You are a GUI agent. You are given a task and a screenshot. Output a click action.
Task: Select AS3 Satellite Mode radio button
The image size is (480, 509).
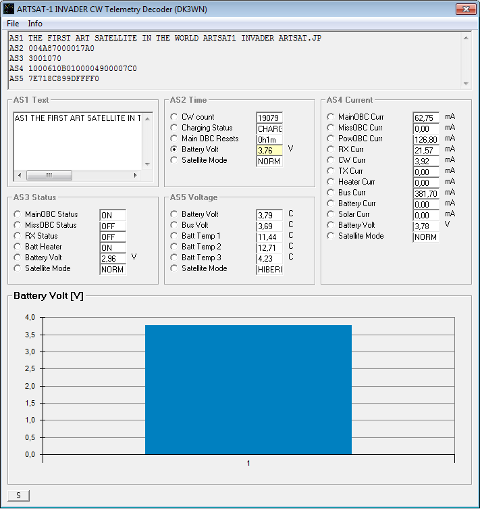coord(17,268)
